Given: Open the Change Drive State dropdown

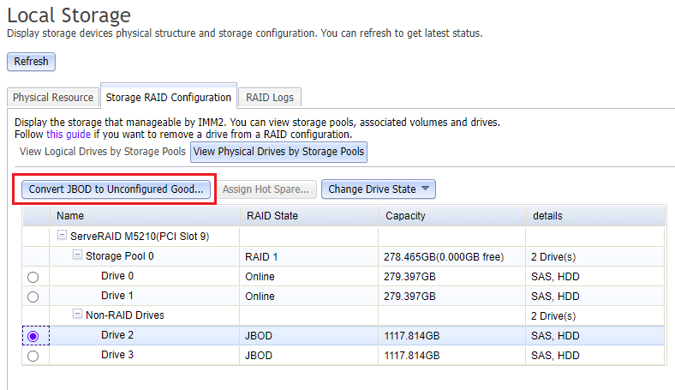Looking at the screenshot, I should pyautogui.click(x=379, y=189).
